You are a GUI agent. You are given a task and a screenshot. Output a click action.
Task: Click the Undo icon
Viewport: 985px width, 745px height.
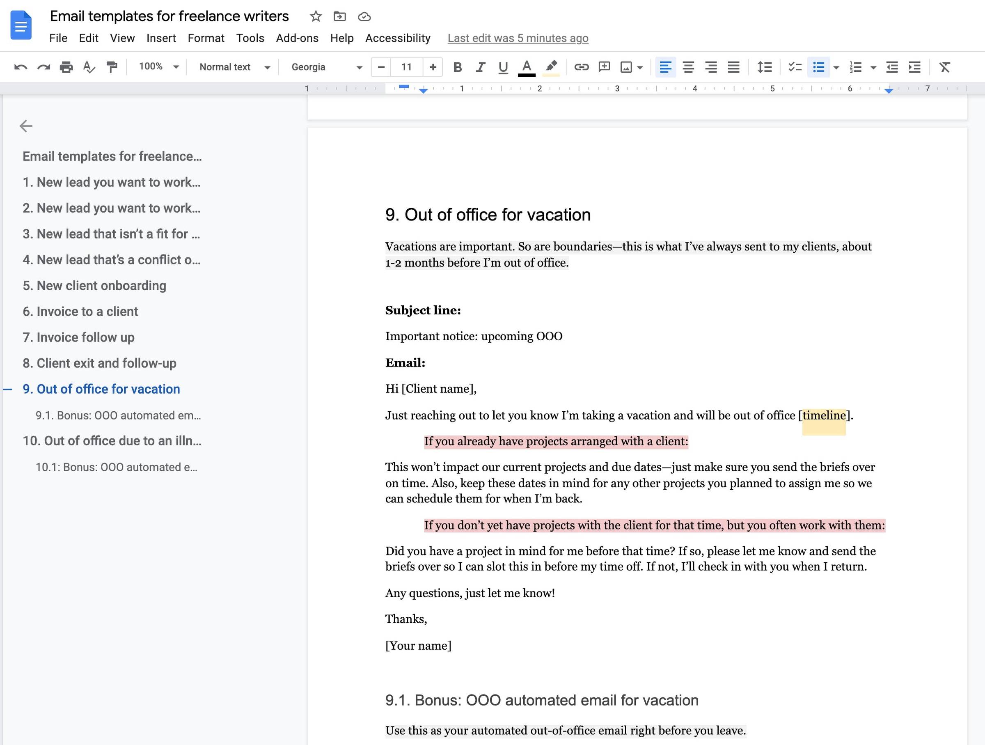(x=21, y=67)
